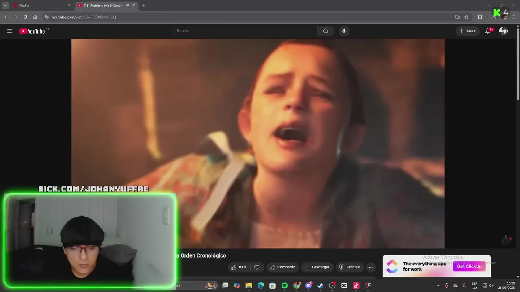Open ESP LAA language switcher

[474, 286]
